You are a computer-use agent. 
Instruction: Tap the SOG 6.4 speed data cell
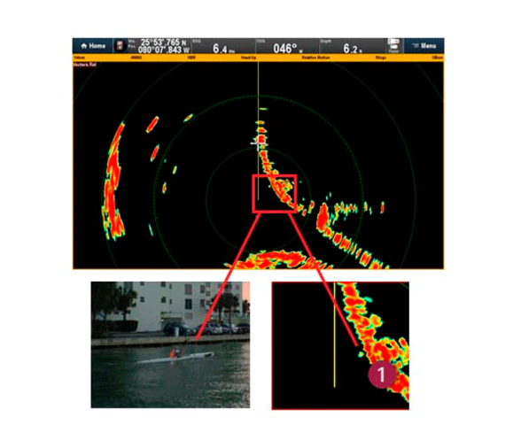click(223, 46)
